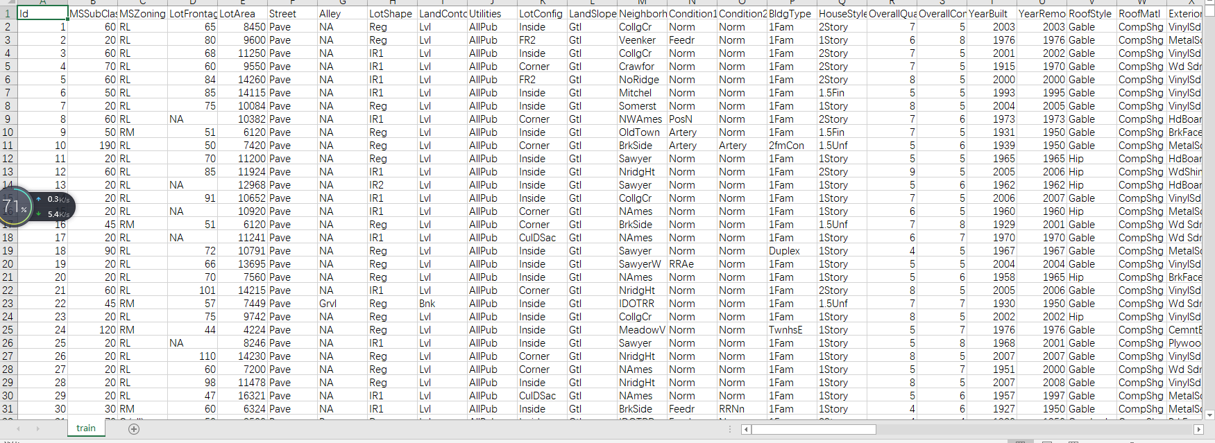The width and height of the screenshot is (1215, 443).
Task: Select the Street header cell
Action: click(x=292, y=13)
